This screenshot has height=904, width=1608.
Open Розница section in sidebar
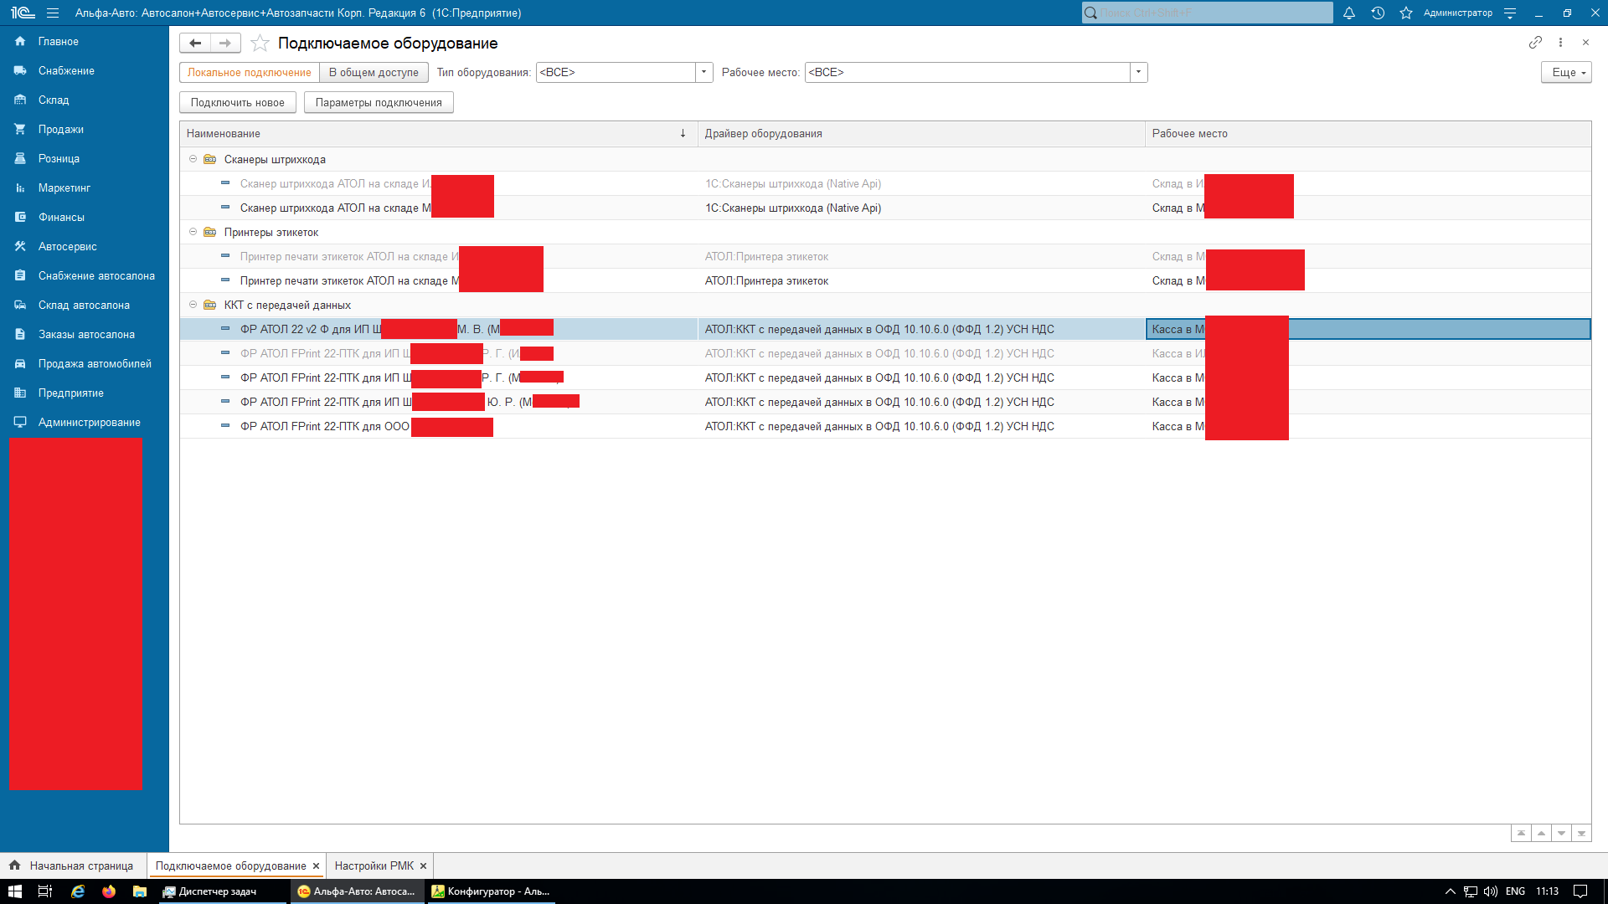coord(59,158)
